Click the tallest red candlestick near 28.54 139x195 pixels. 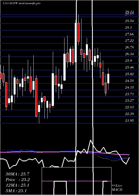click(x=78, y=32)
